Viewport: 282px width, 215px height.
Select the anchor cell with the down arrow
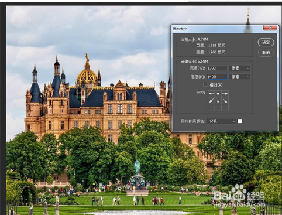pyautogui.click(x=218, y=101)
